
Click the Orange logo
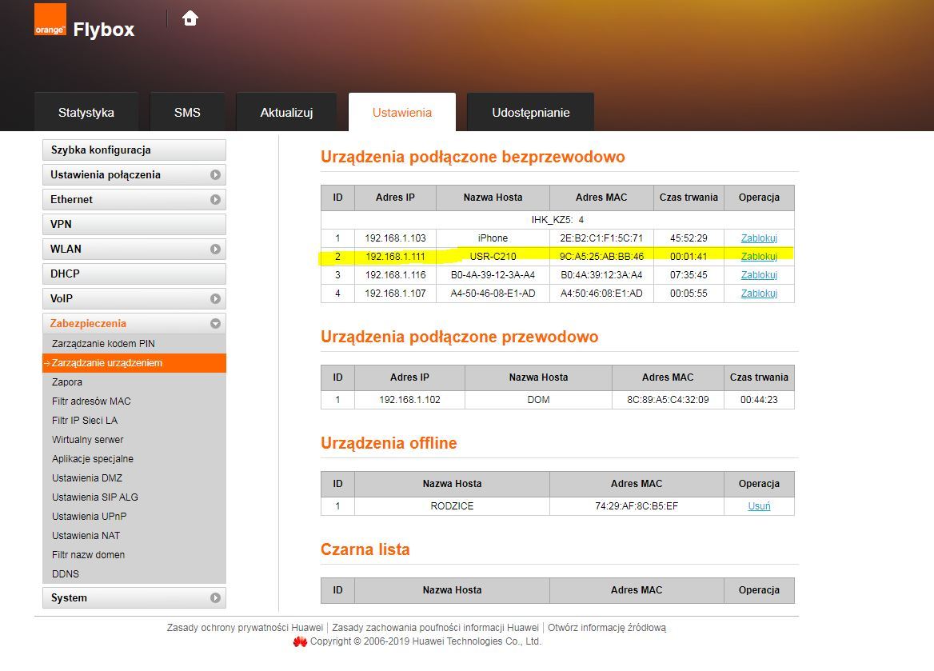(50, 20)
